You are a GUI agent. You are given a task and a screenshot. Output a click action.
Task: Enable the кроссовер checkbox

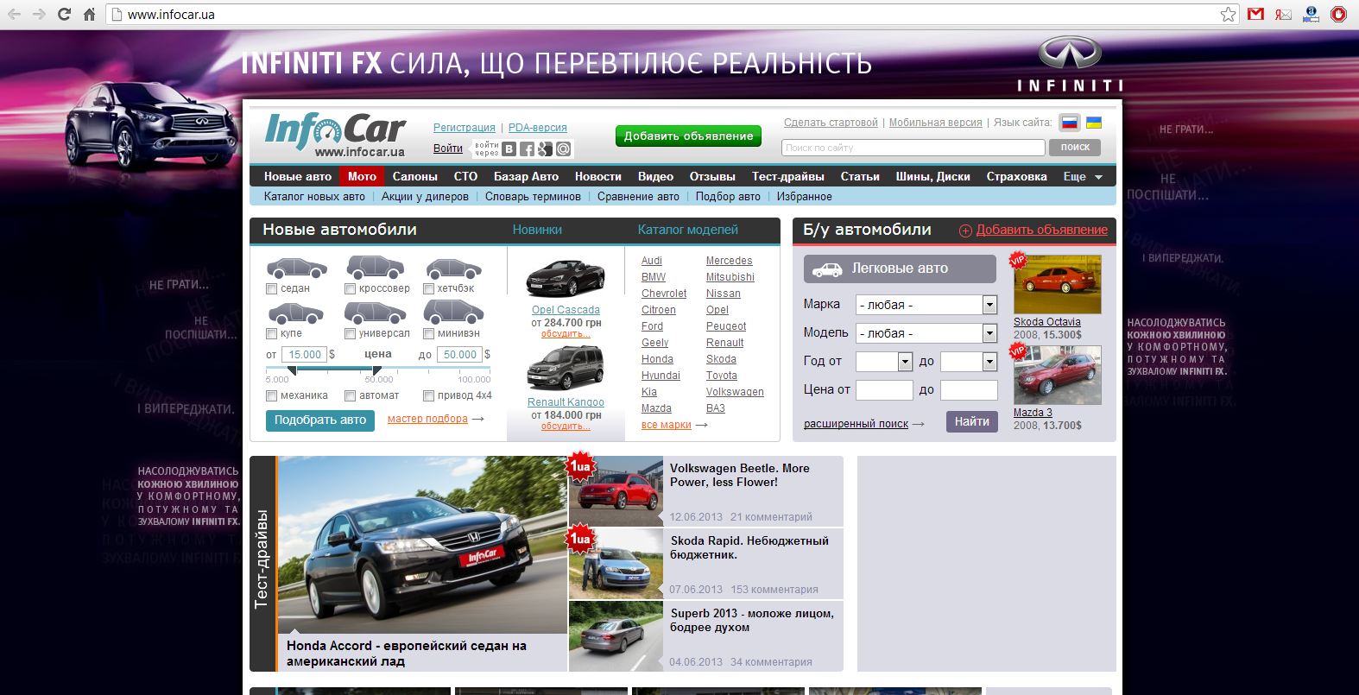click(350, 289)
